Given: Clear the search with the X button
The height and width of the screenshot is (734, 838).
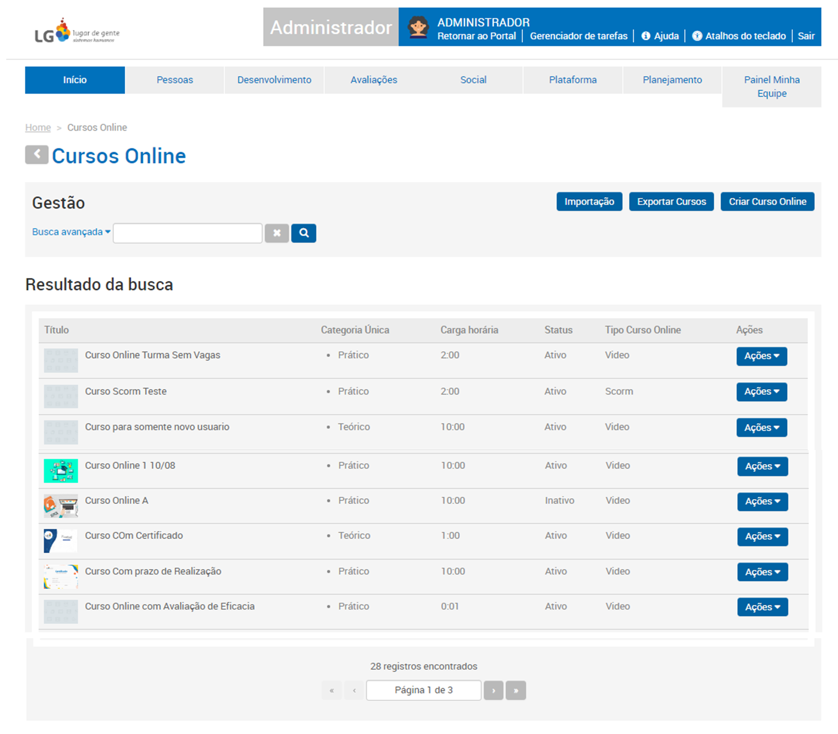Looking at the screenshot, I should point(277,233).
